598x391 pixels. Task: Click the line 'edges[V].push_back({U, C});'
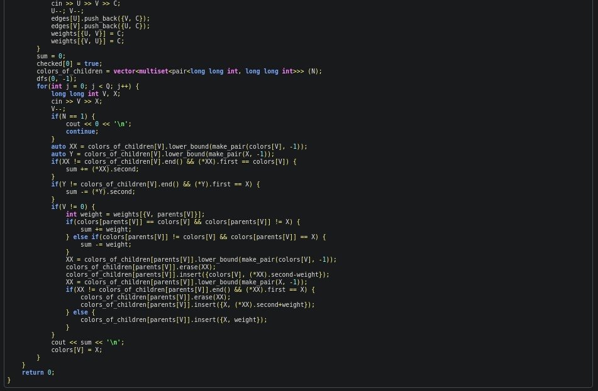[101, 26]
